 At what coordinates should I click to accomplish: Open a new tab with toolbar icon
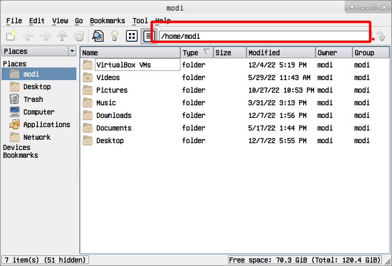pos(11,36)
